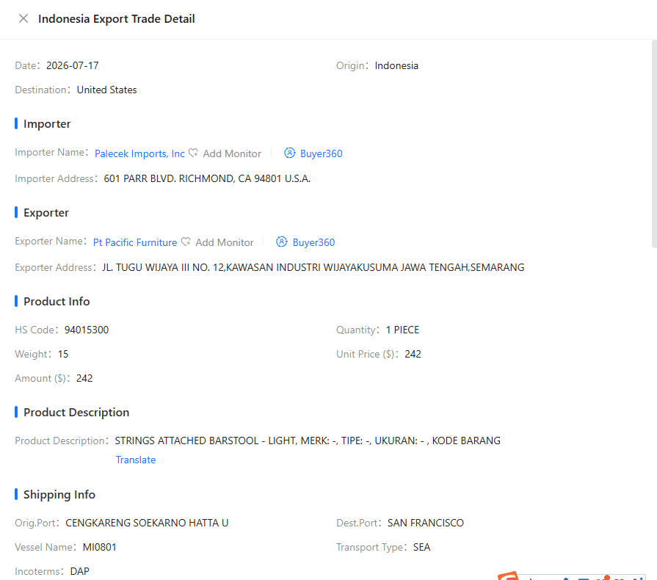Click the Shipping Info section heading
Image resolution: width=657 pixels, height=580 pixels.
pyautogui.click(x=59, y=495)
